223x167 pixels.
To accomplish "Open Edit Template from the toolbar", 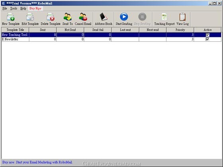I will (30, 19).
